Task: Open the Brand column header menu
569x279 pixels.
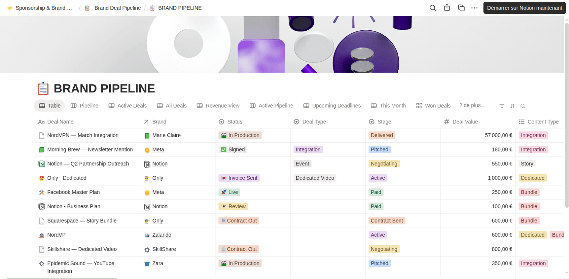Action: coord(178,122)
